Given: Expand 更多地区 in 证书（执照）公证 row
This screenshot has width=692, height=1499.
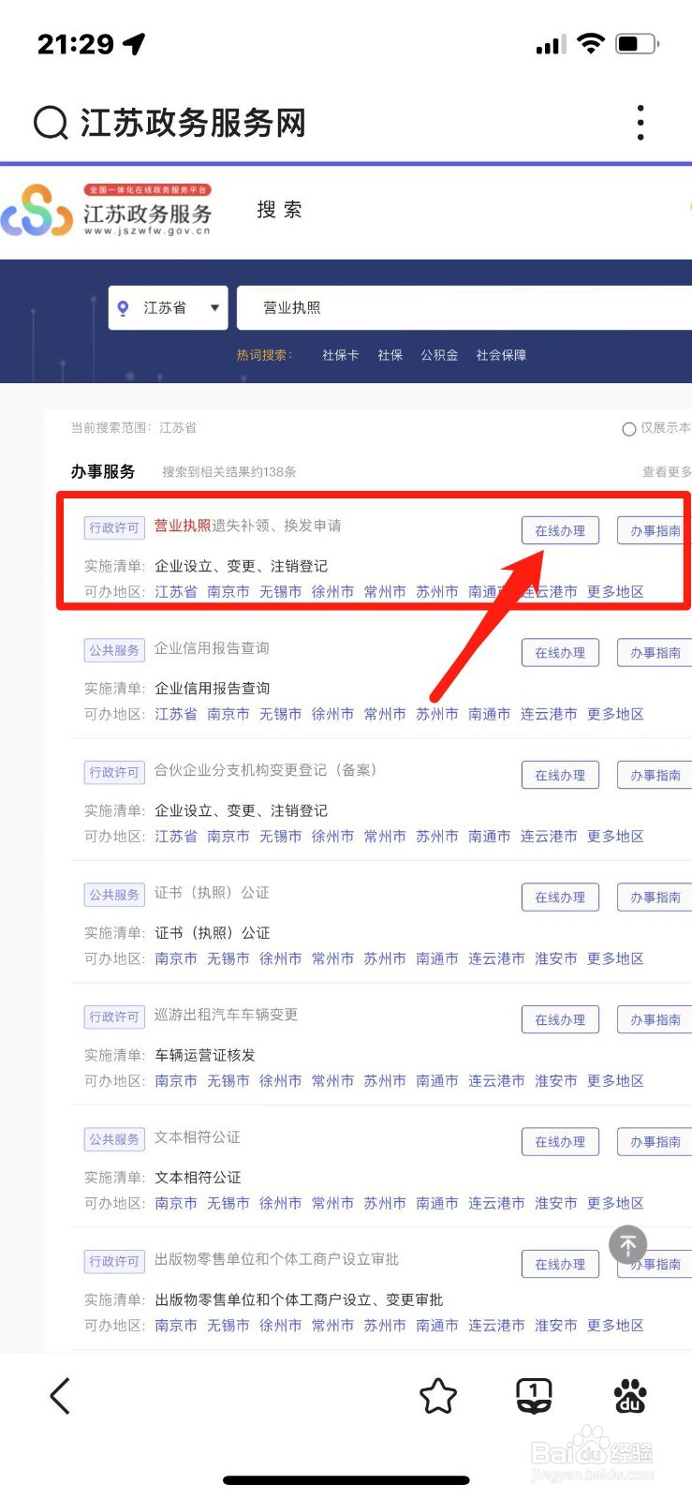Looking at the screenshot, I should (x=615, y=959).
